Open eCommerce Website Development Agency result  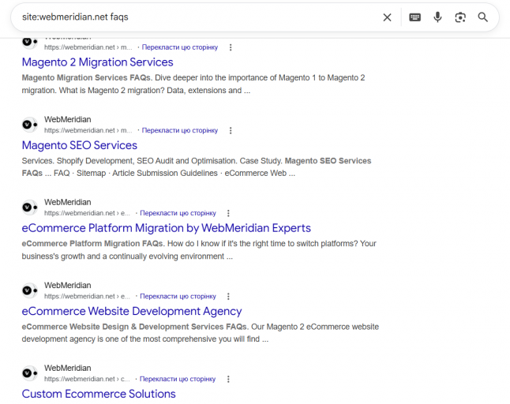132,311
